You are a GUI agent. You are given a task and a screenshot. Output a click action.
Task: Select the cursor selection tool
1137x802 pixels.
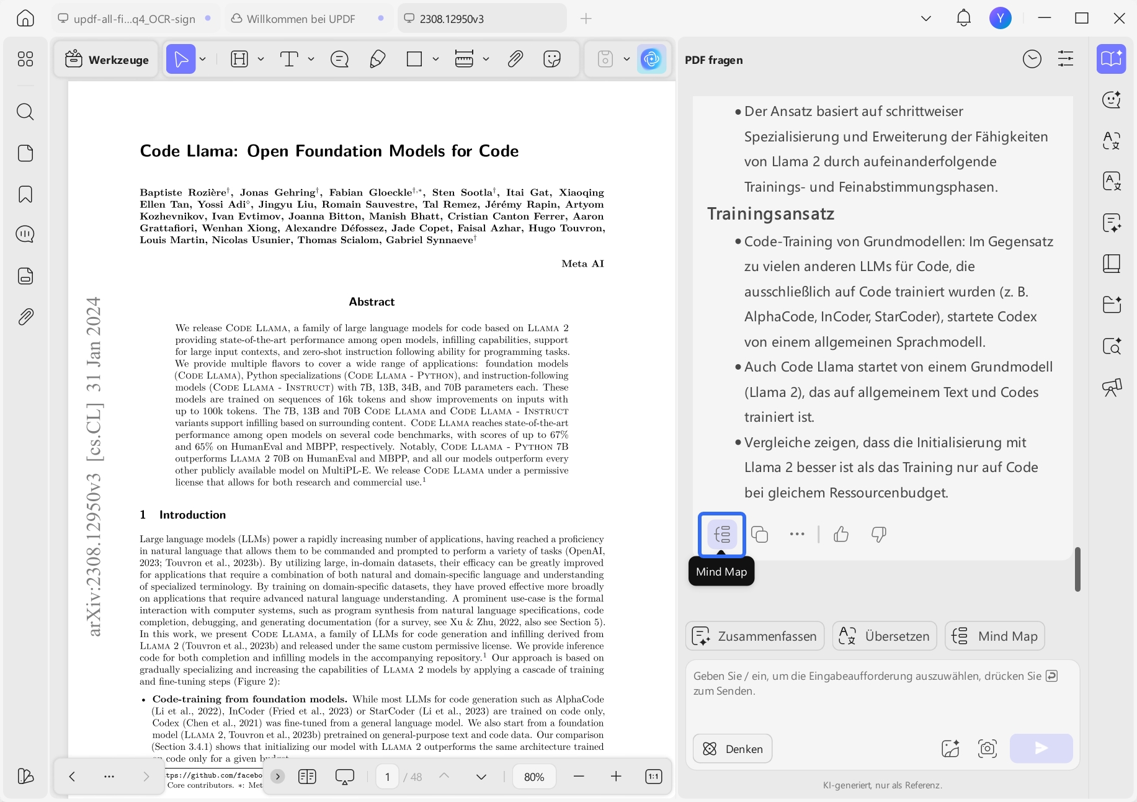181,59
